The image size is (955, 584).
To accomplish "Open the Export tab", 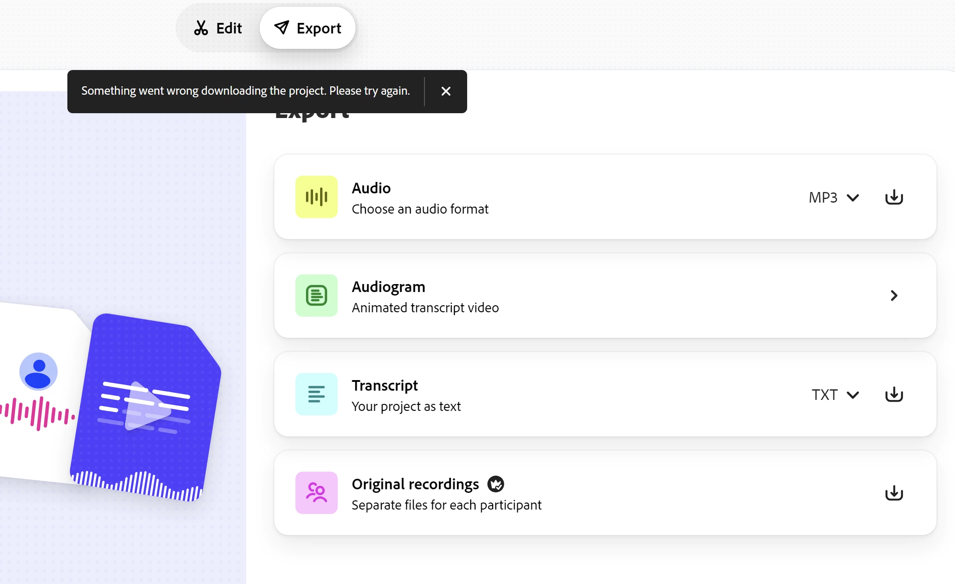I will click(307, 28).
